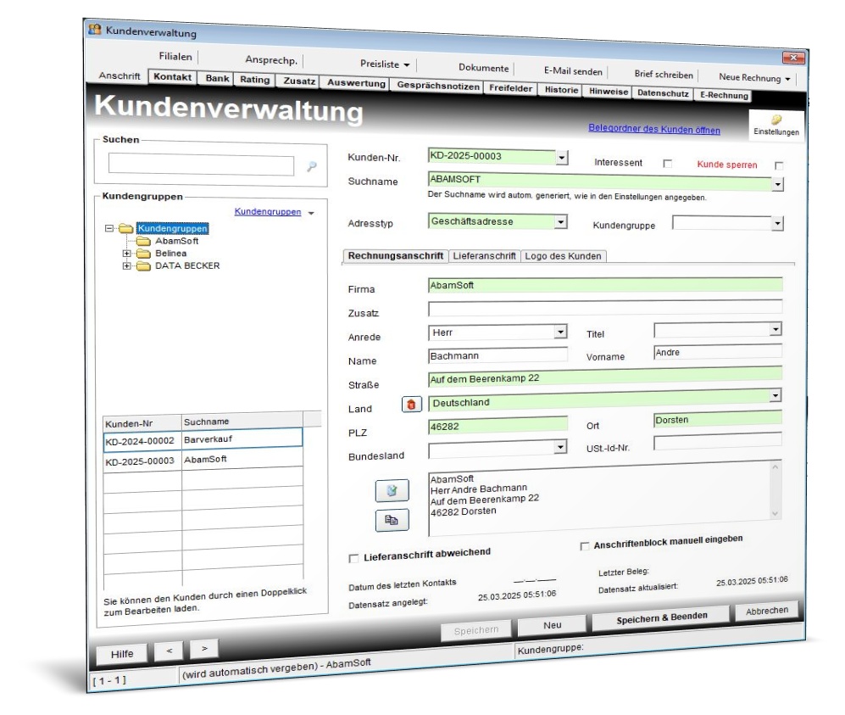This screenshot has height=715, width=845.
Task: Collapse the Kundengruppen root tree node
Action: click(x=108, y=228)
